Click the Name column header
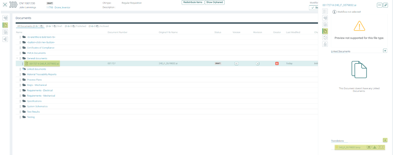The width and height of the screenshot is (393, 155). pyautogui.click(x=19, y=32)
